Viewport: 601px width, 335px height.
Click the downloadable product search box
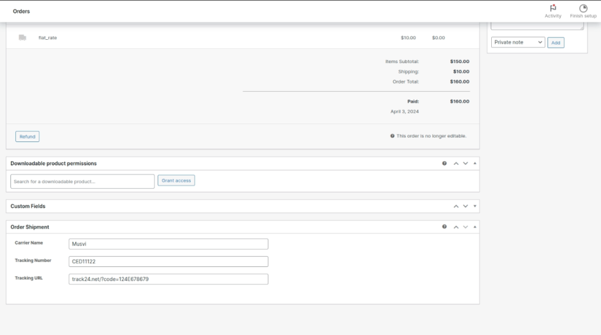point(83,181)
